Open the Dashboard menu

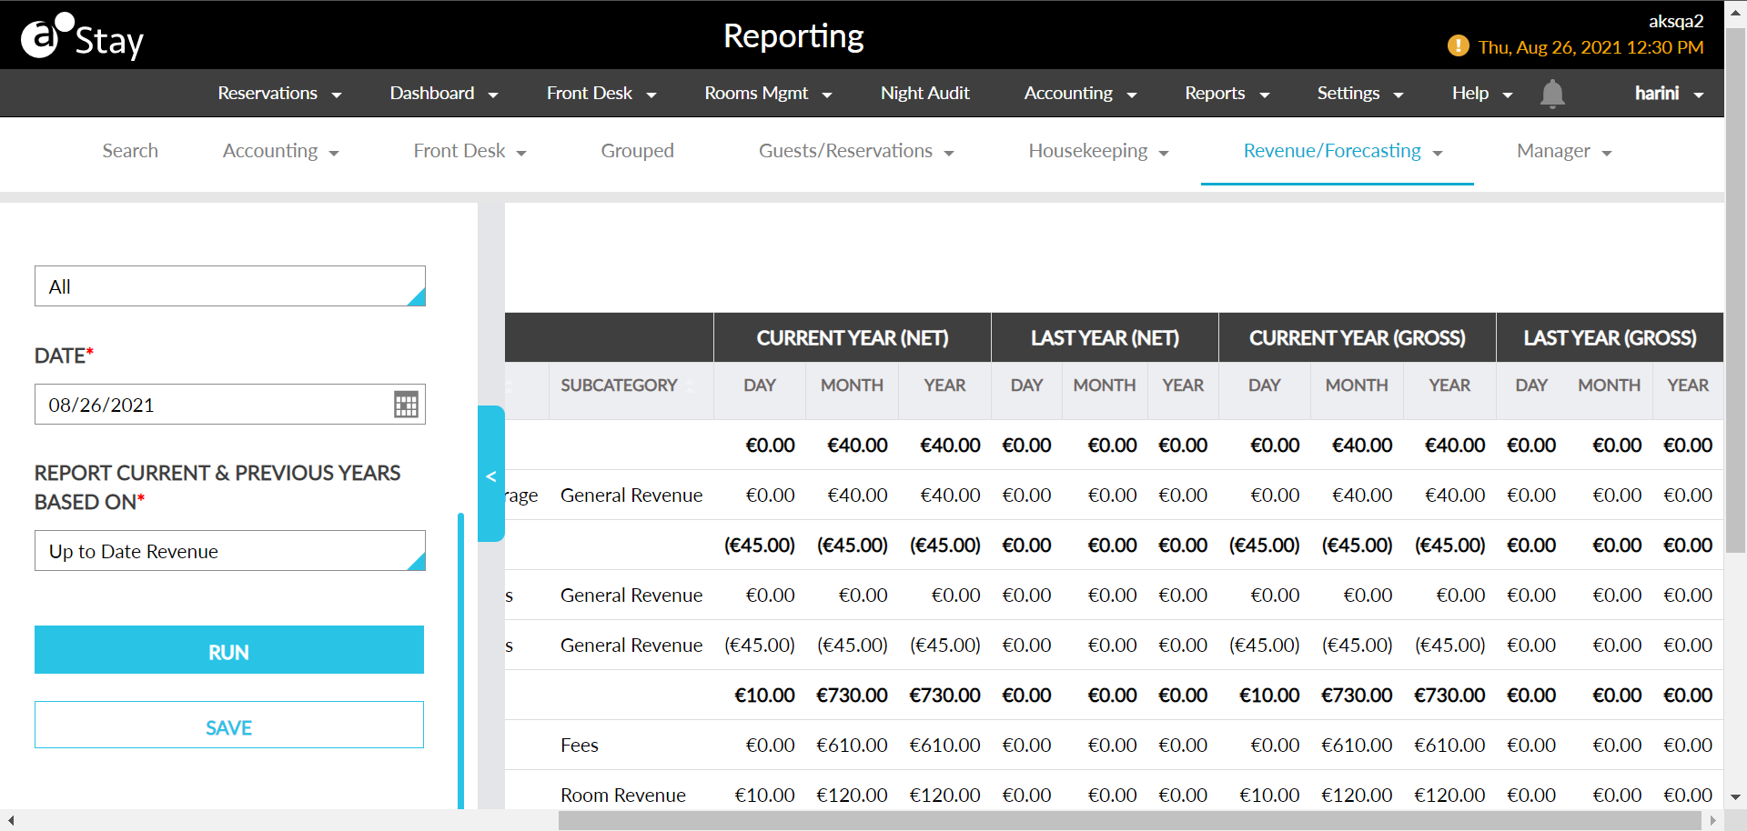[x=444, y=94]
